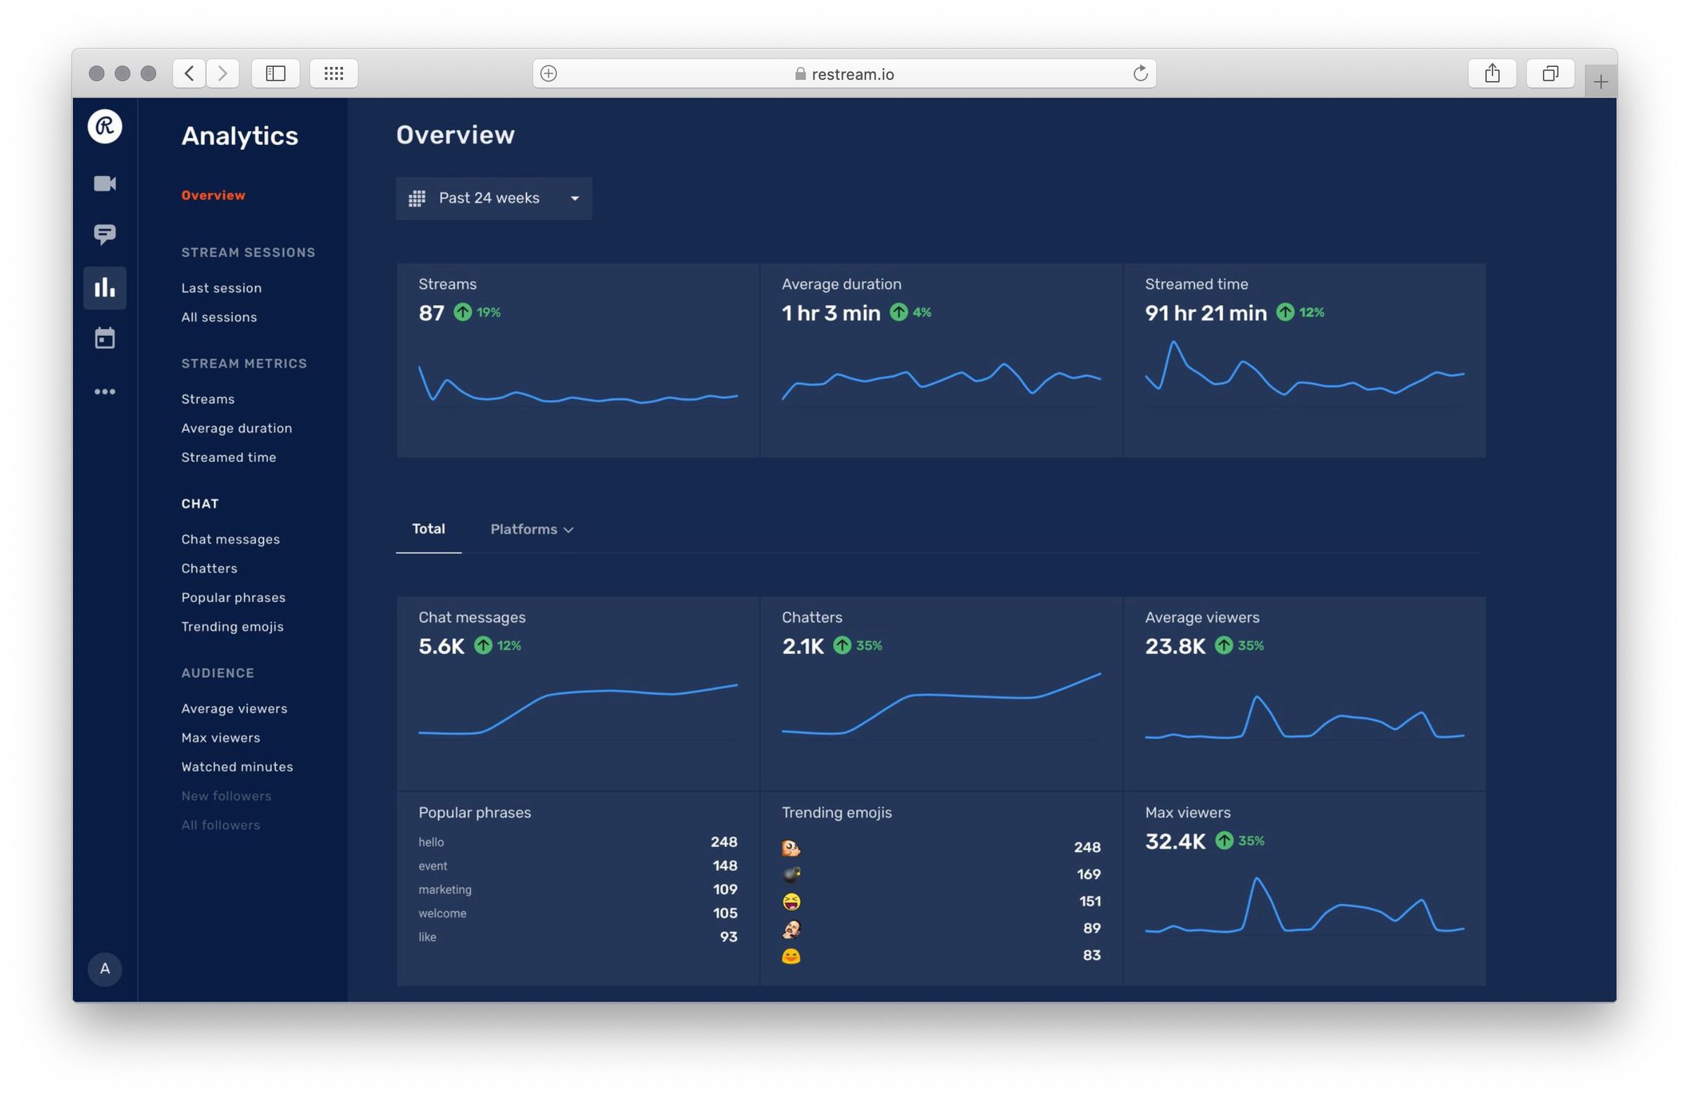1690x1099 pixels.
Task: Click the browser share icon
Action: click(1493, 73)
